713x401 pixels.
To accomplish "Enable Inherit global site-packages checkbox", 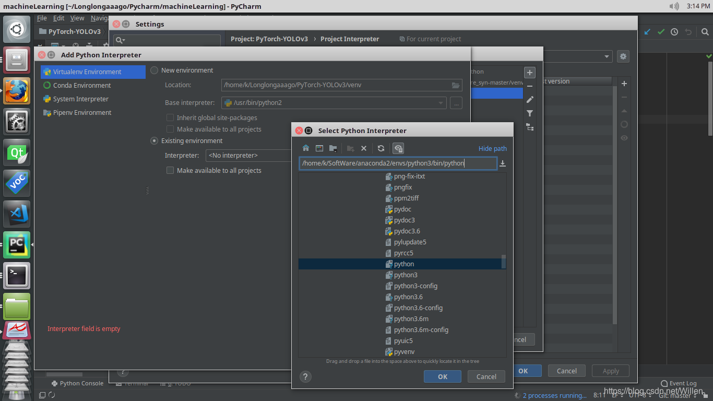I will pos(170,118).
